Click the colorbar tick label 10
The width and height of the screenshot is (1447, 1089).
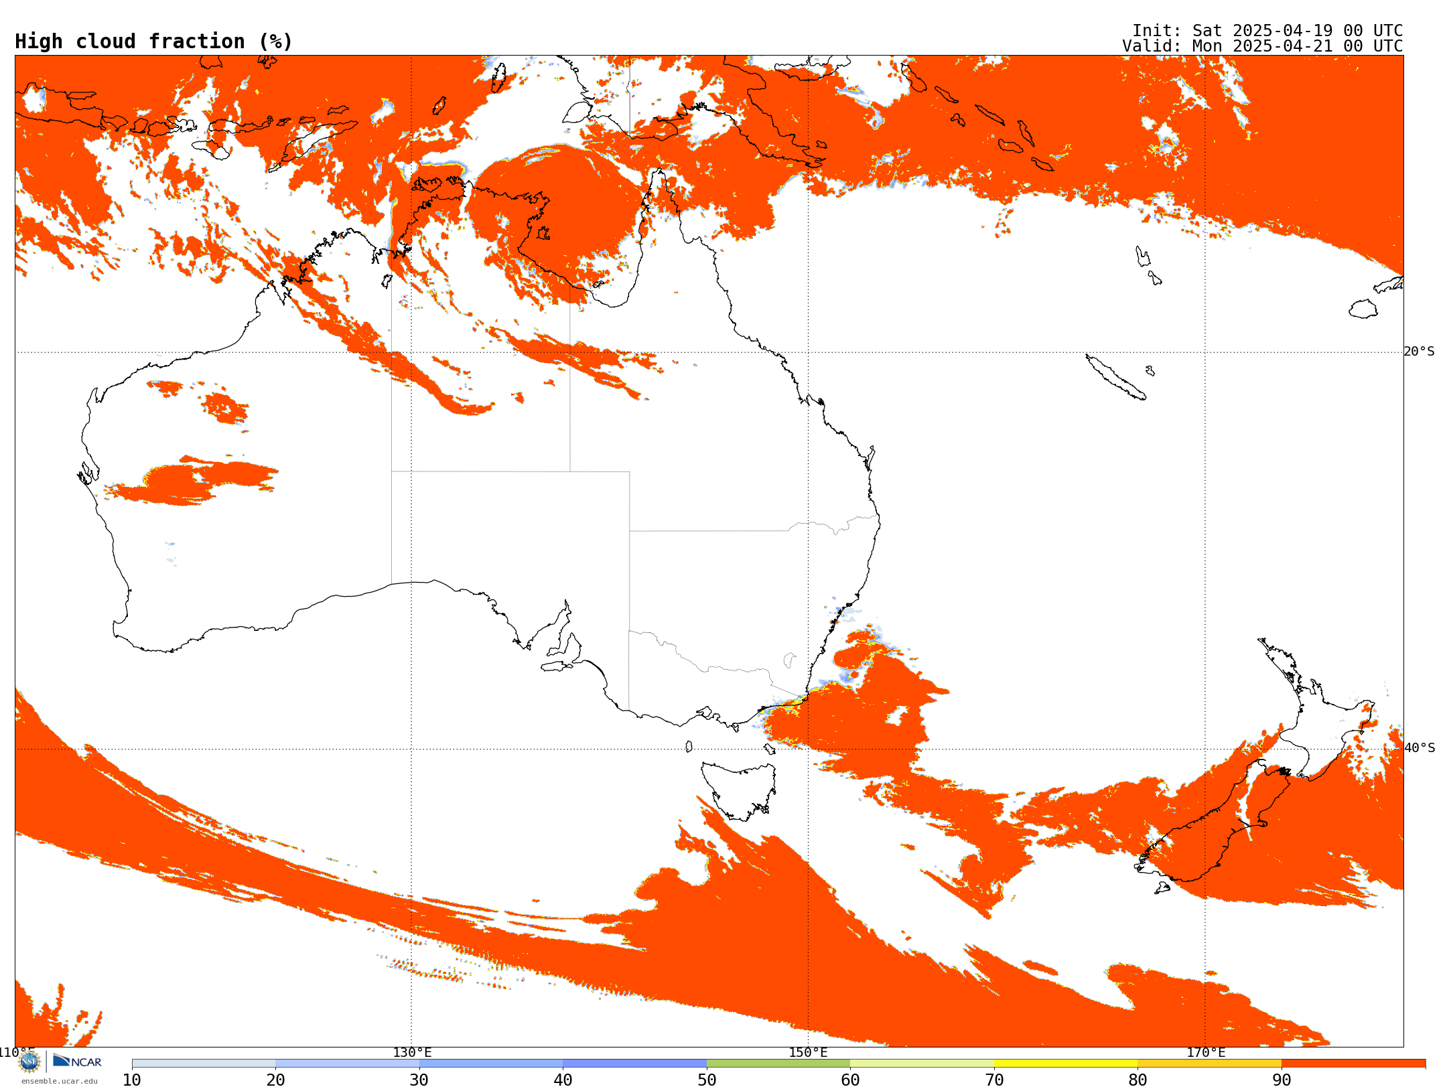coord(132,1080)
